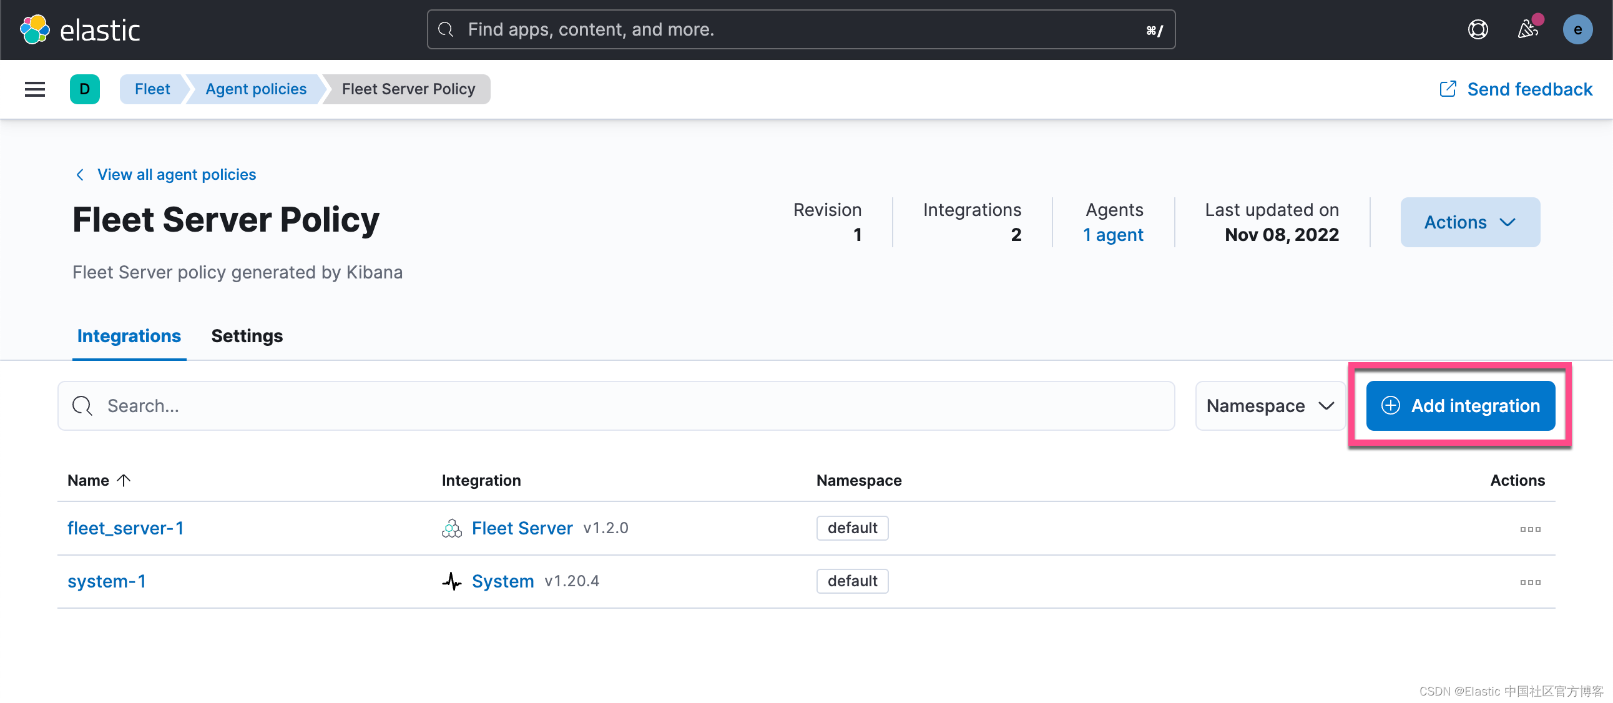Expand the policy Actions dropdown
The height and width of the screenshot is (703, 1613).
(x=1469, y=222)
